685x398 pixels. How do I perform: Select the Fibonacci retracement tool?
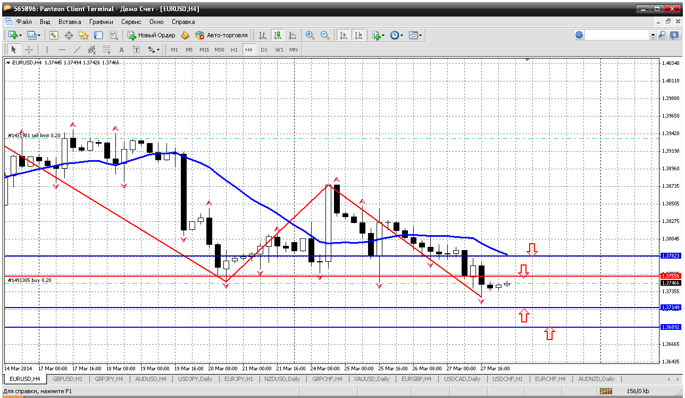click(x=106, y=49)
